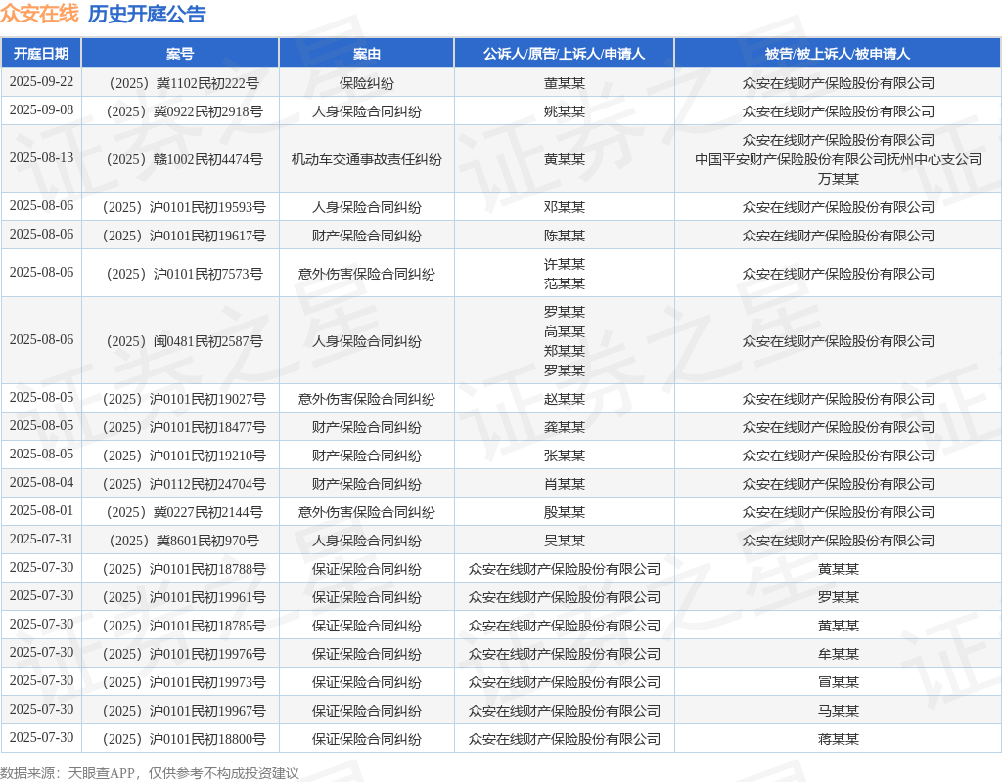1002x782 pixels.
Task: Click case number 沪0101民初19593号
Action: (184, 207)
